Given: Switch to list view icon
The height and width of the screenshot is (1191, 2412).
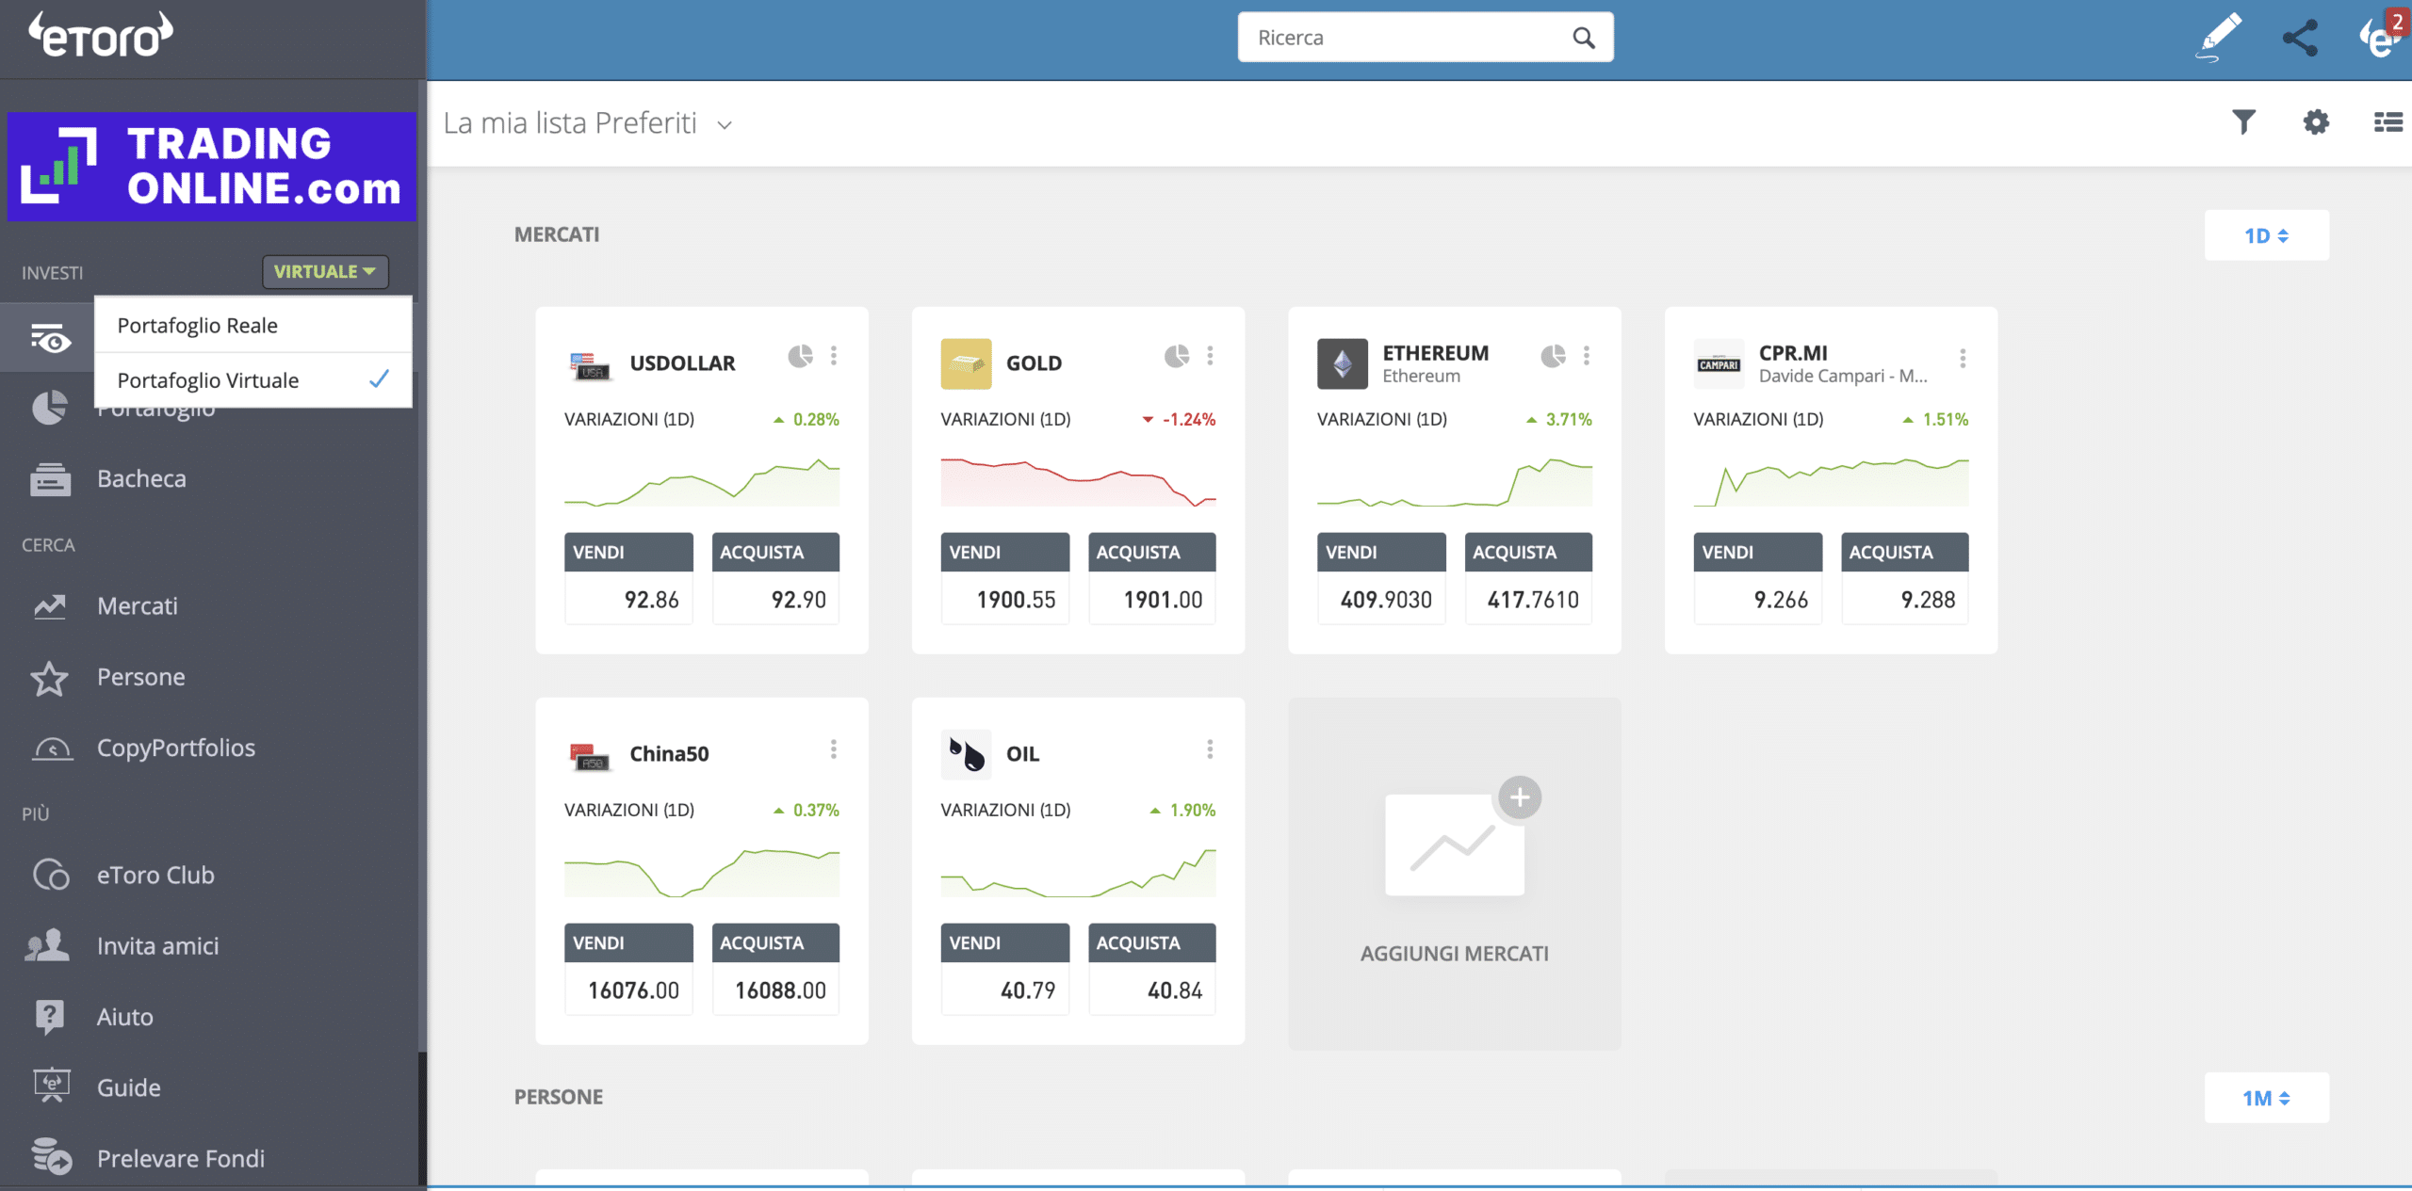Looking at the screenshot, I should click(x=2388, y=121).
